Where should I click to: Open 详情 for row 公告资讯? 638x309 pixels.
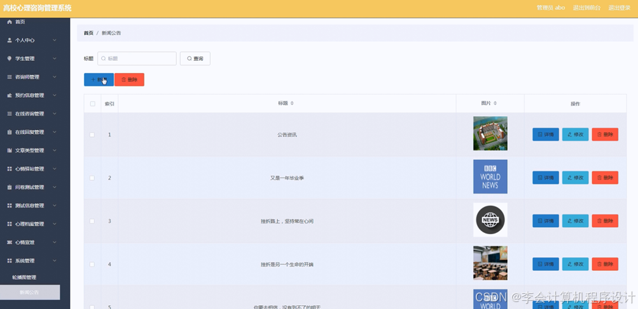click(546, 135)
